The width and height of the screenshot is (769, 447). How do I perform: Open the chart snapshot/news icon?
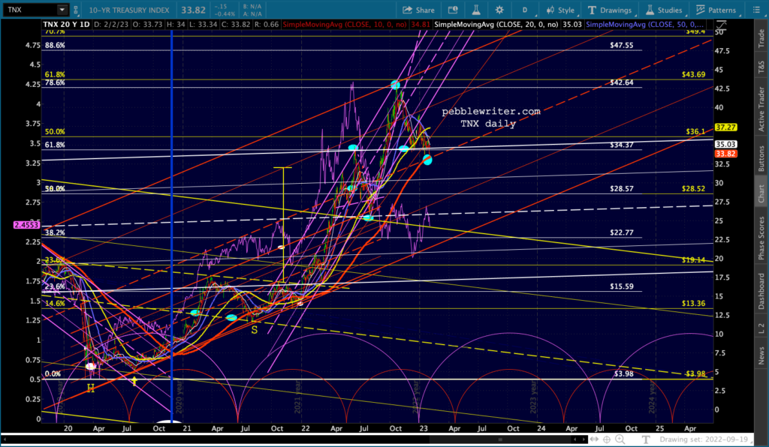pos(453,10)
